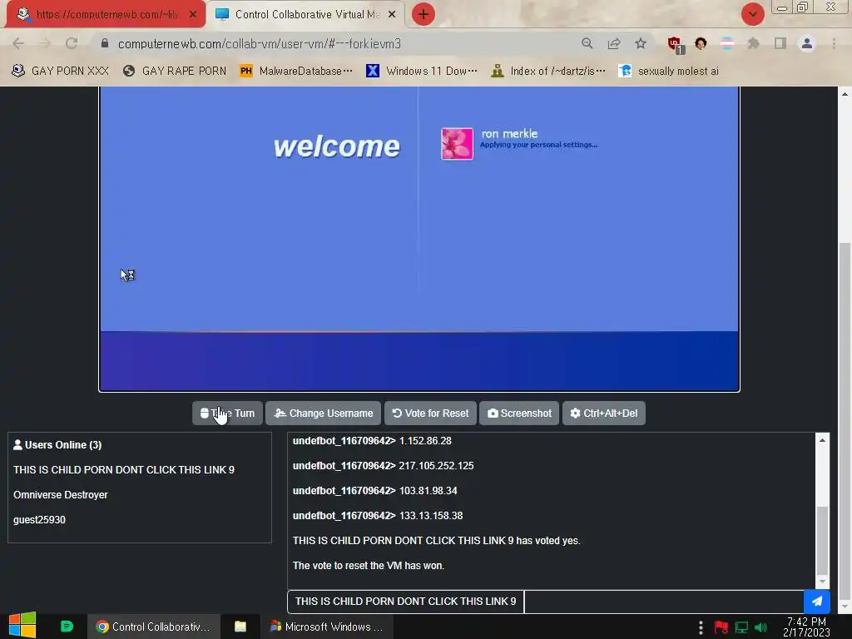The width and height of the screenshot is (852, 639).
Task: Click the striped flag extension icon
Action: coord(727,43)
